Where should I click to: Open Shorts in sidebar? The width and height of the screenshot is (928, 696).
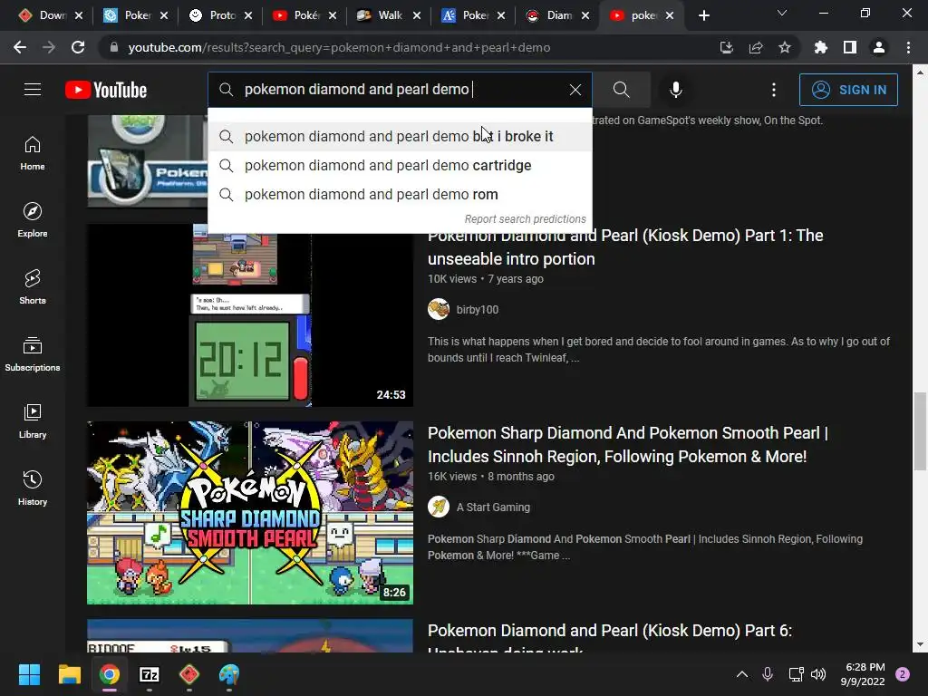(33, 287)
